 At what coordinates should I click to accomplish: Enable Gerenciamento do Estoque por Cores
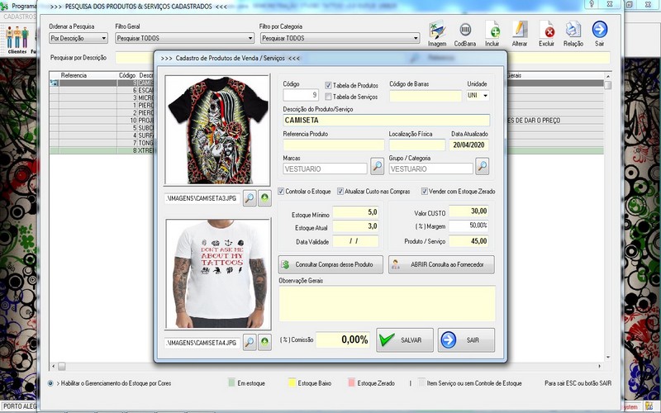coord(50,383)
